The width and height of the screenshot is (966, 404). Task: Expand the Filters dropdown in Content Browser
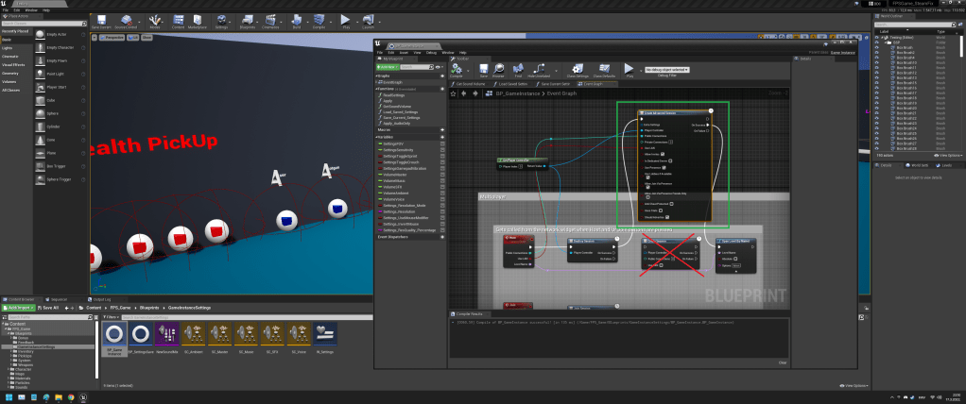[x=109, y=317]
